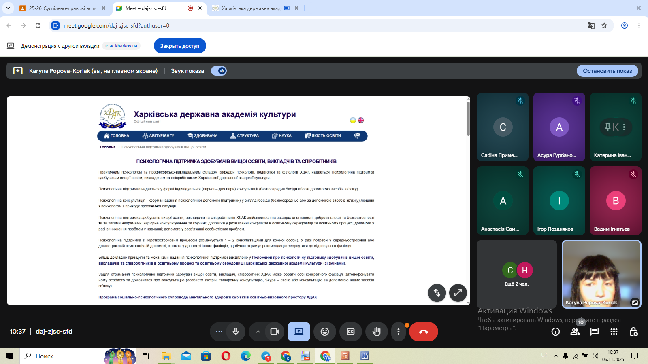The width and height of the screenshot is (648, 364).
Task: Expand the camera settings chevron
Action: 258,332
